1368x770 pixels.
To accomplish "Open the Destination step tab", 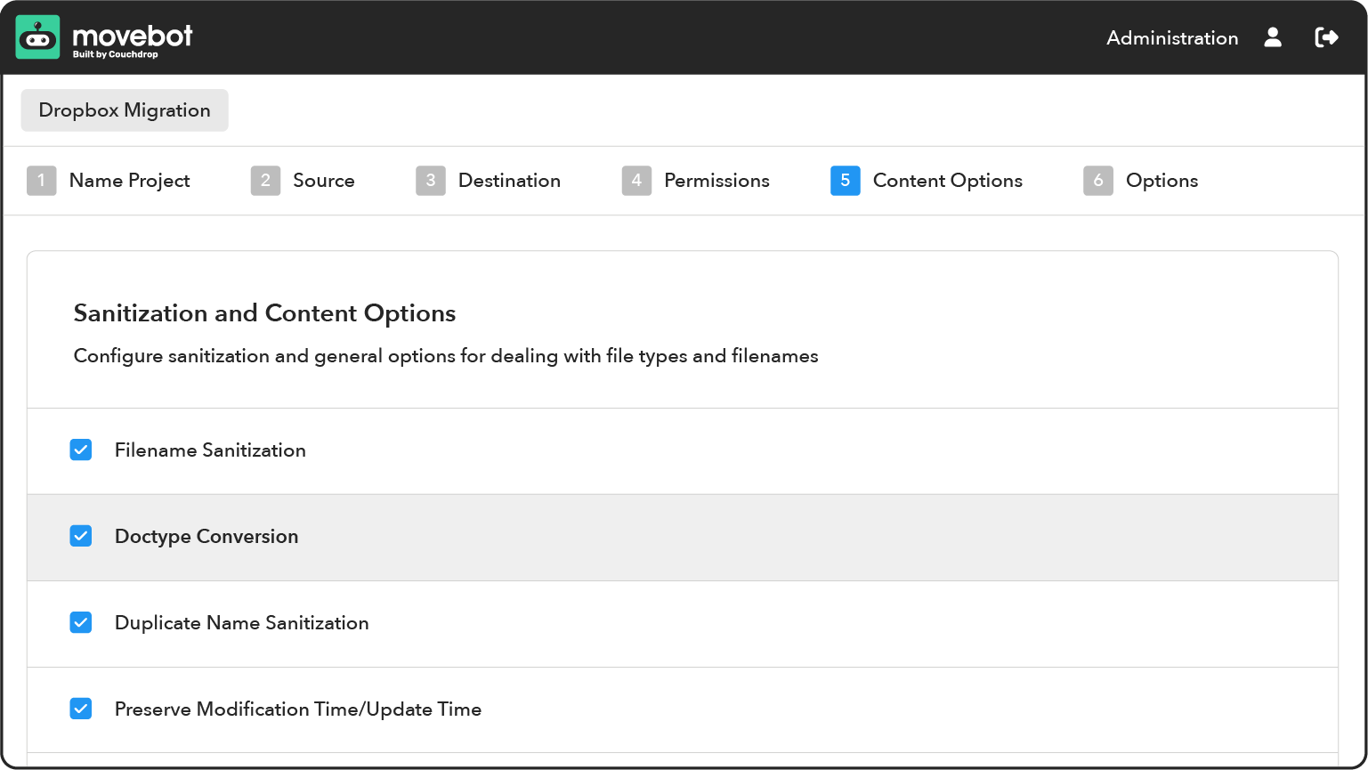I will pos(509,181).
